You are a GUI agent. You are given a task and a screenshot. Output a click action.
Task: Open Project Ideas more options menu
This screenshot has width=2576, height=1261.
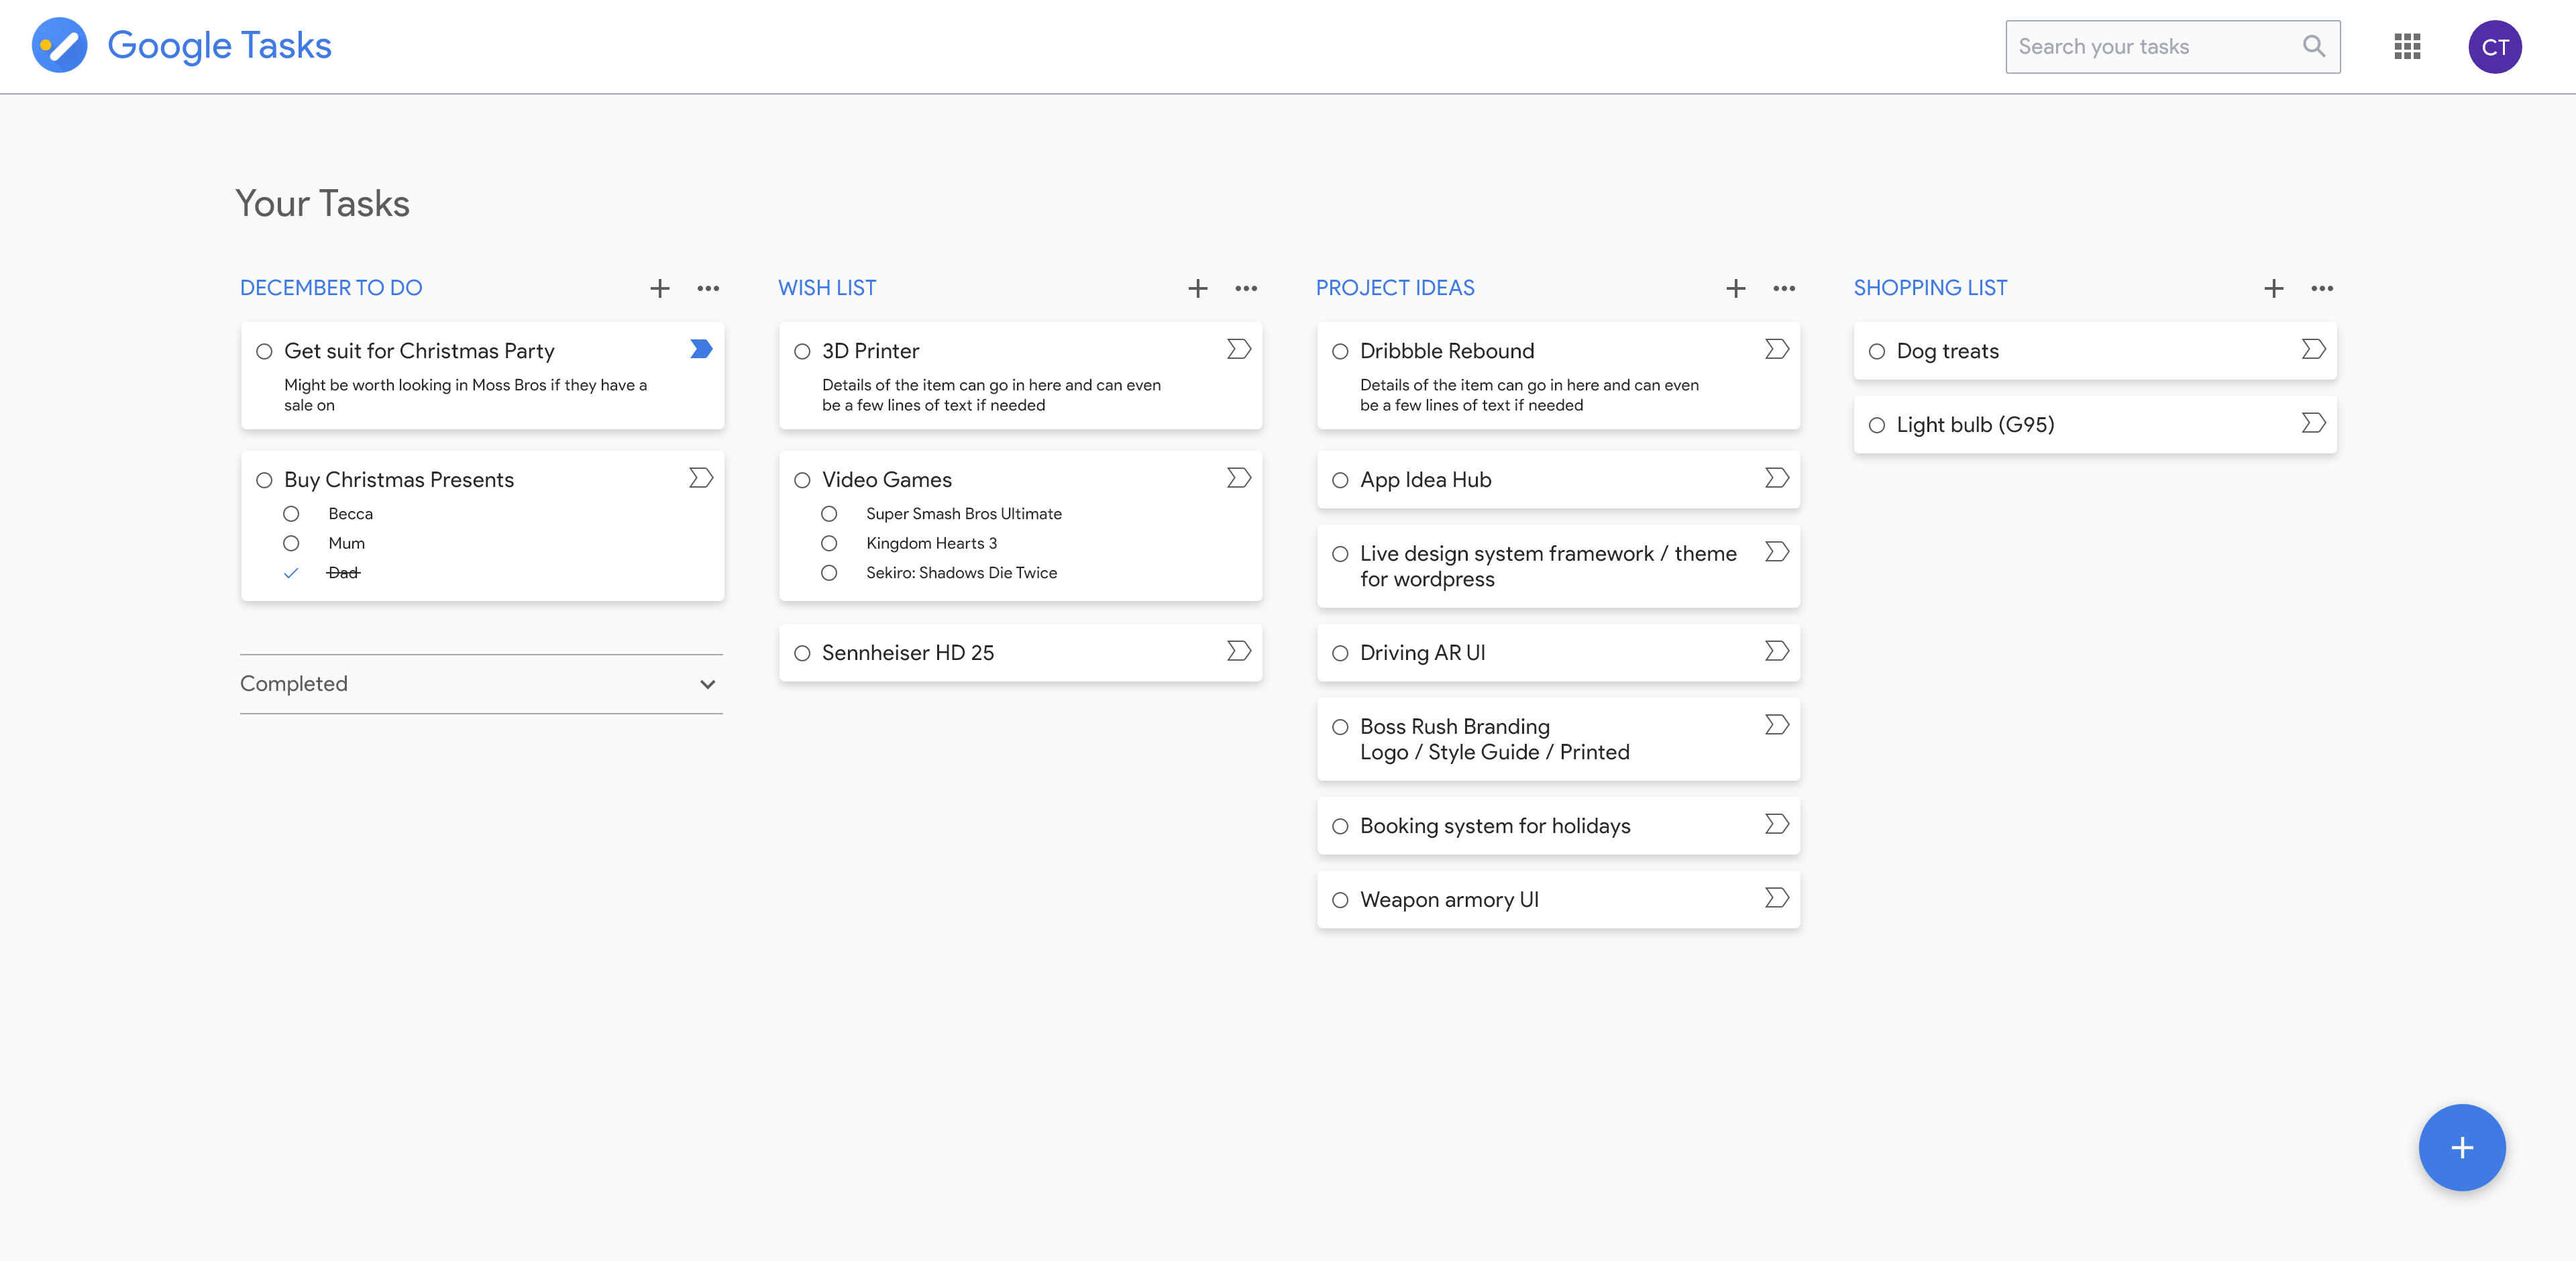pyautogui.click(x=1784, y=289)
